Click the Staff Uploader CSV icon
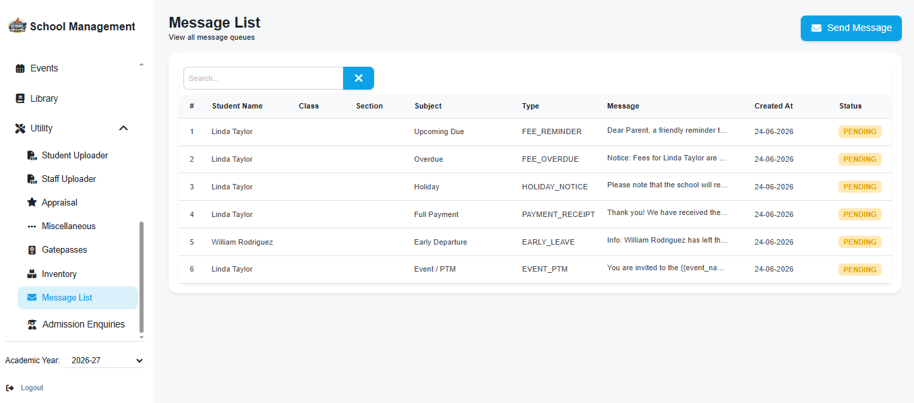Viewport: 914px width, 403px height. pos(32,179)
